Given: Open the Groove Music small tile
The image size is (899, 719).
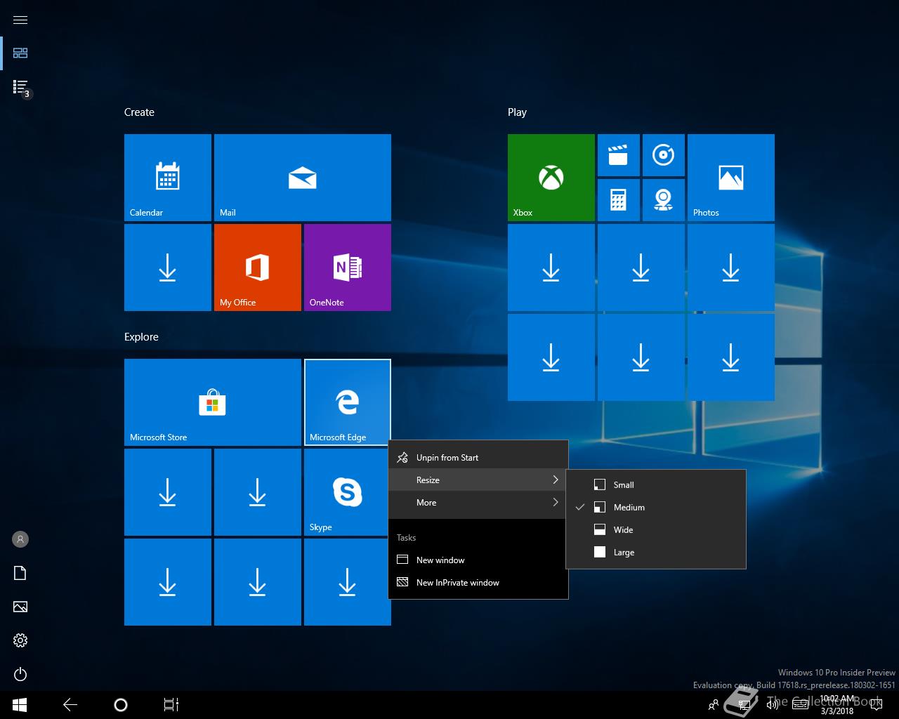Looking at the screenshot, I should (x=664, y=155).
